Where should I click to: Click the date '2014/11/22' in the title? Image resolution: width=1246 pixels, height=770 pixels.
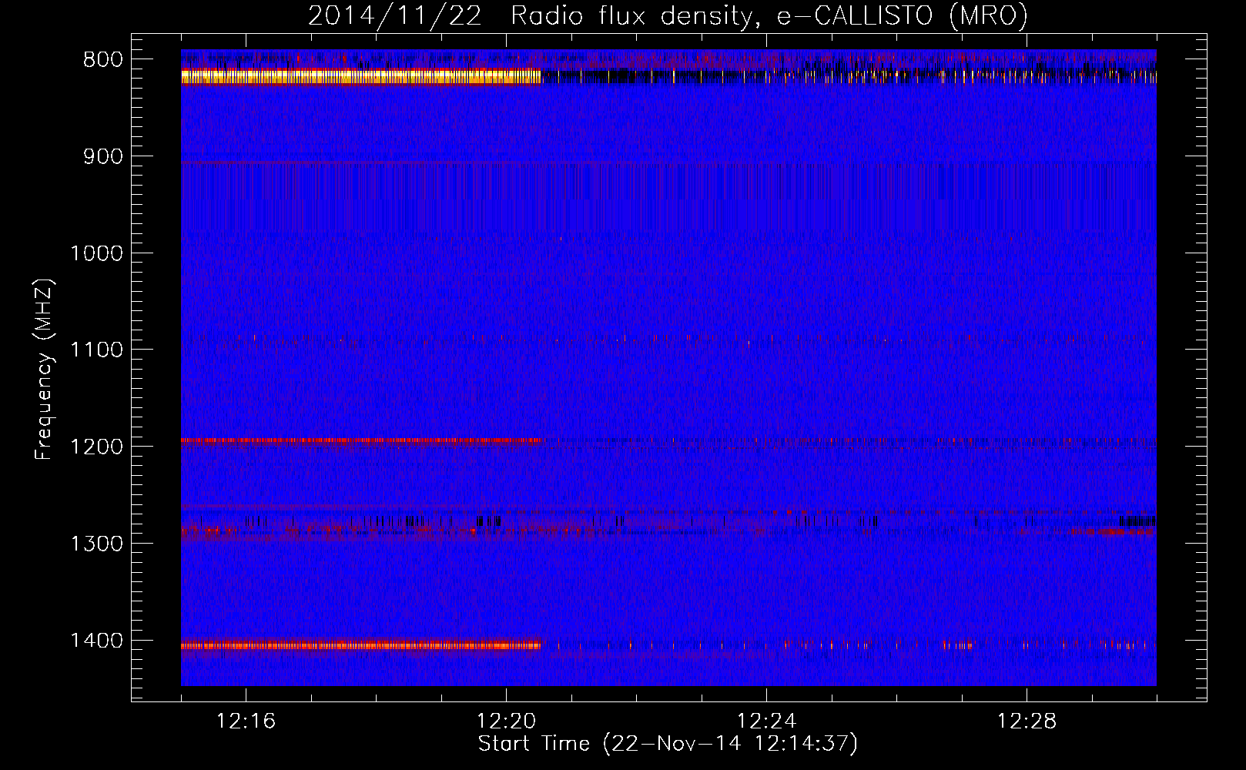tap(395, 15)
